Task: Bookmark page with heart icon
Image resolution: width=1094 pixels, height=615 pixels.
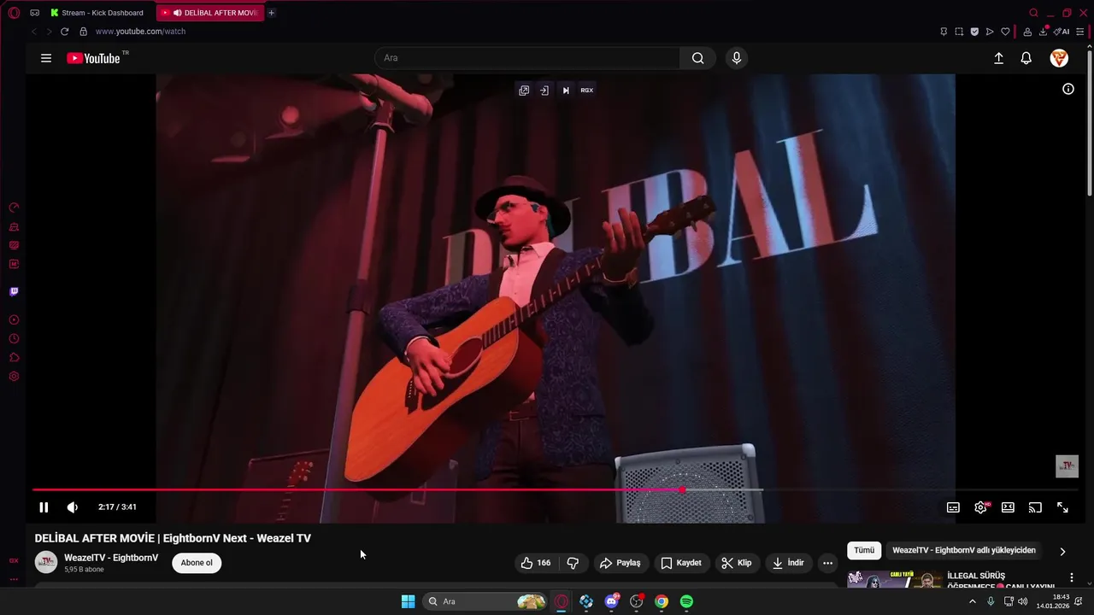Action: 1005,32
